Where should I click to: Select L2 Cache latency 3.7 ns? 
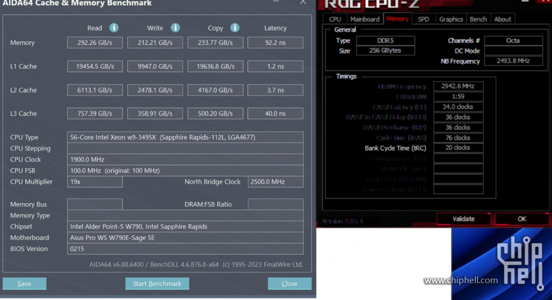coord(275,90)
